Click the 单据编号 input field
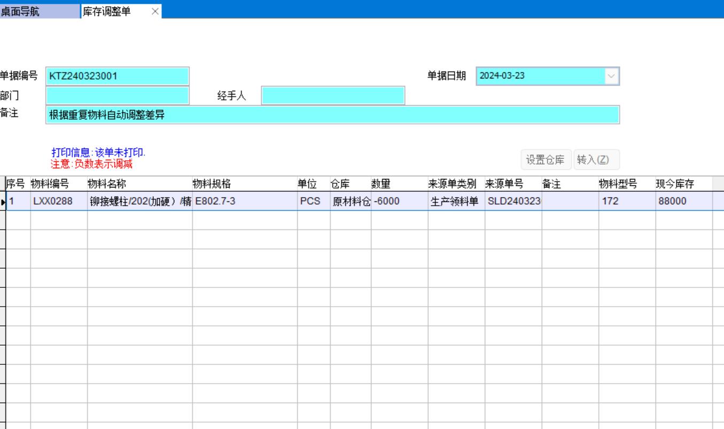Image resolution: width=724 pixels, height=429 pixels. click(x=118, y=76)
